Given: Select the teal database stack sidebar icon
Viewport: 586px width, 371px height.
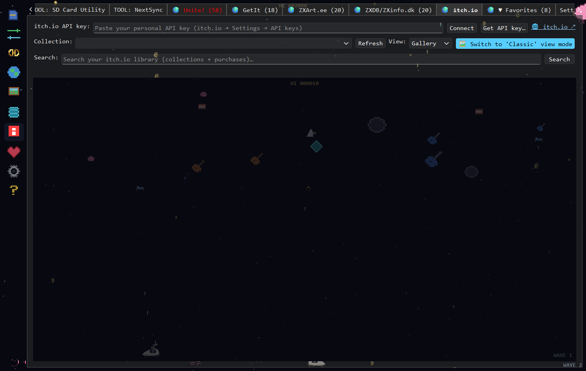Looking at the screenshot, I should tap(14, 112).
